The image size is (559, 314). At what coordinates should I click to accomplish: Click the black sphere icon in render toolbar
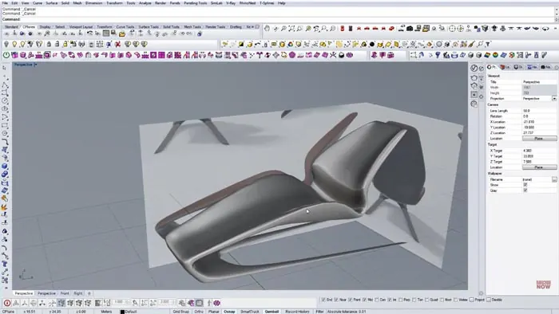pos(372,44)
